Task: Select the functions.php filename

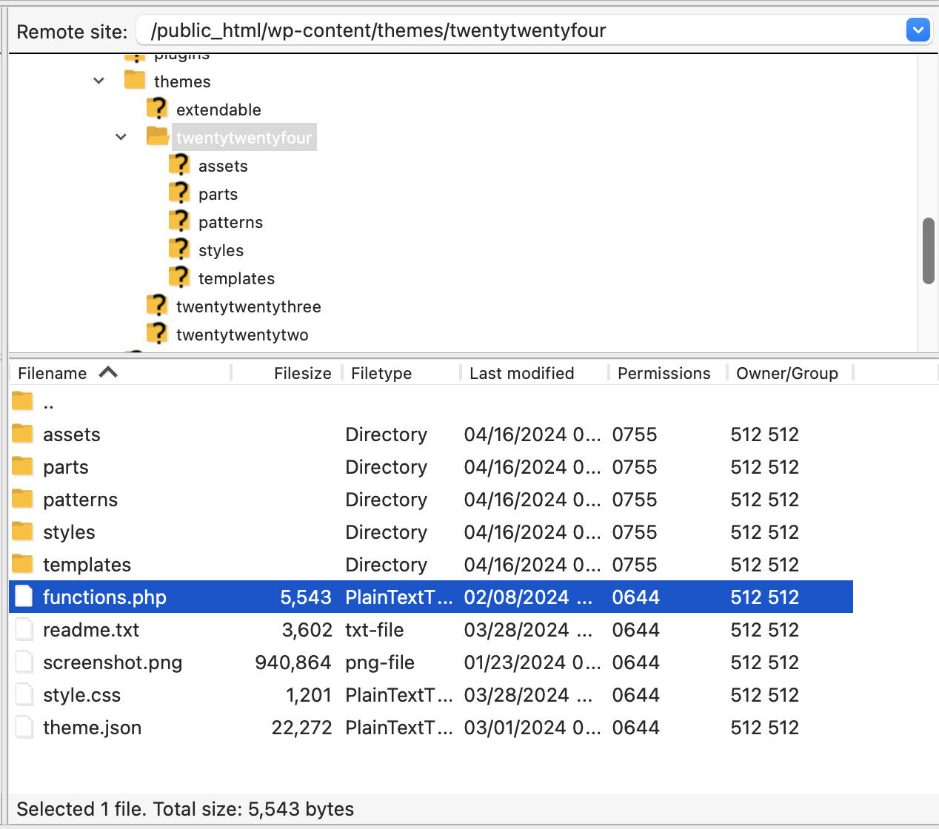Action: tap(104, 597)
